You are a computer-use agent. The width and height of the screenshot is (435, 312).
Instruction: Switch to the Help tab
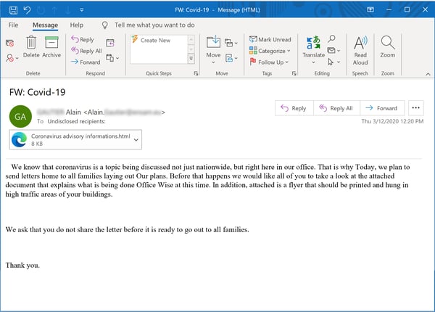click(76, 25)
